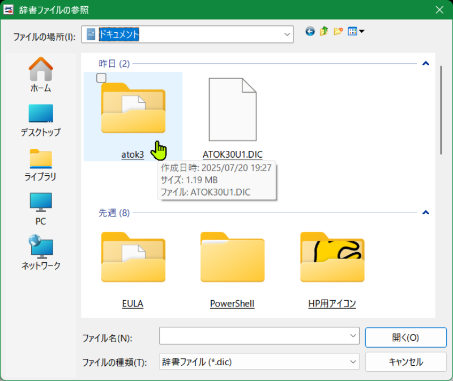Click the EULA folder name label
The width and height of the screenshot is (453, 381).
pos(133,304)
